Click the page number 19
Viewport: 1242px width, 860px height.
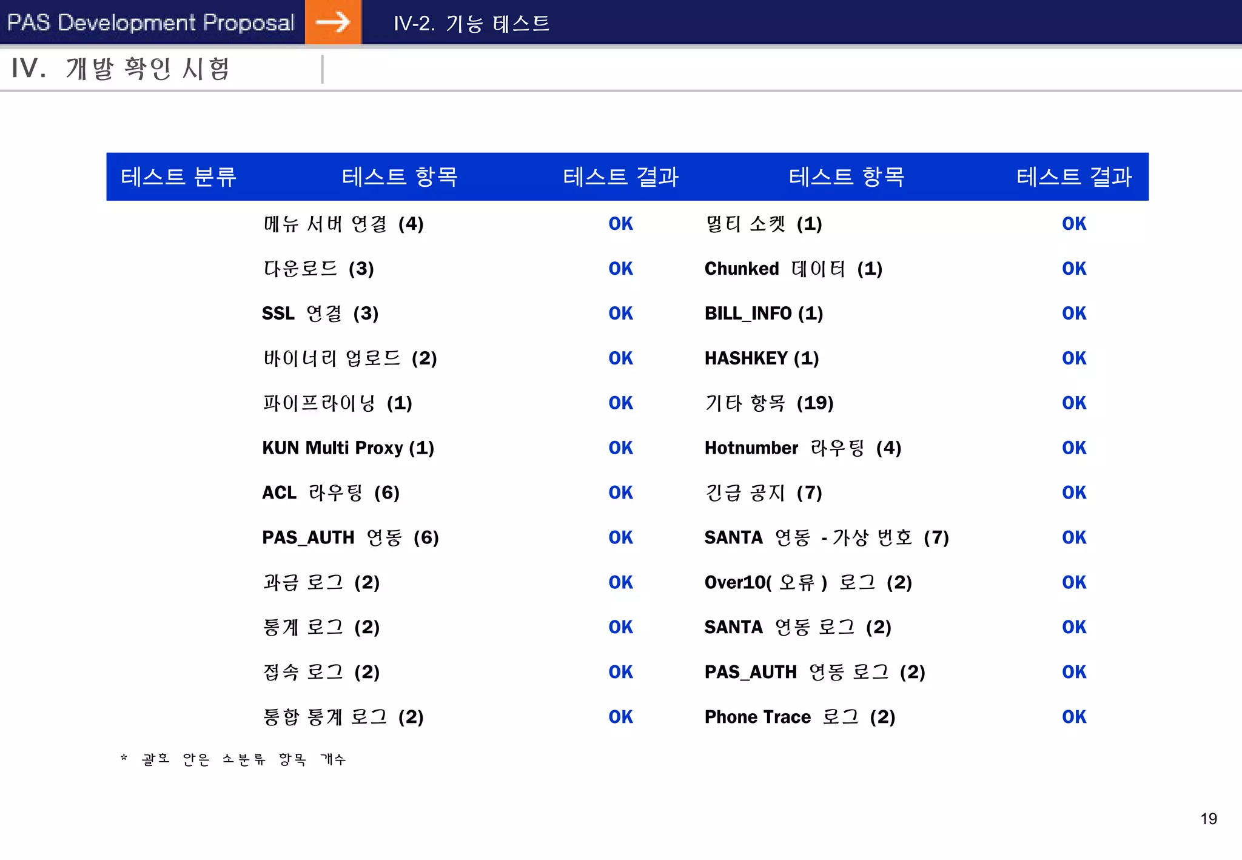point(1209,819)
